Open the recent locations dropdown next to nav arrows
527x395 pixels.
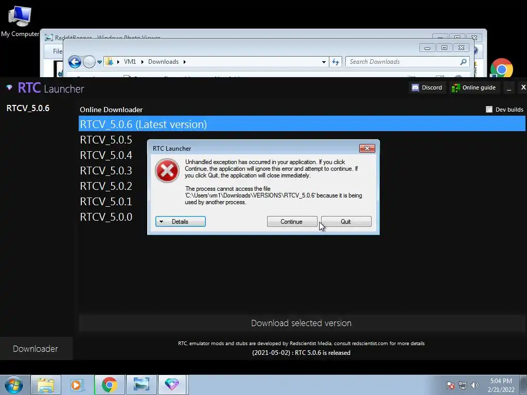[x=99, y=62]
